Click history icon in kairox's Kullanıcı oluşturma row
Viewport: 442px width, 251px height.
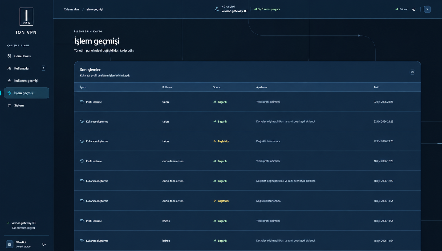click(x=82, y=241)
